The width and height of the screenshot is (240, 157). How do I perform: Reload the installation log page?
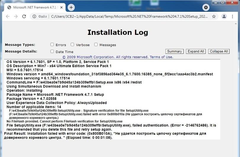(x=24, y=16)
